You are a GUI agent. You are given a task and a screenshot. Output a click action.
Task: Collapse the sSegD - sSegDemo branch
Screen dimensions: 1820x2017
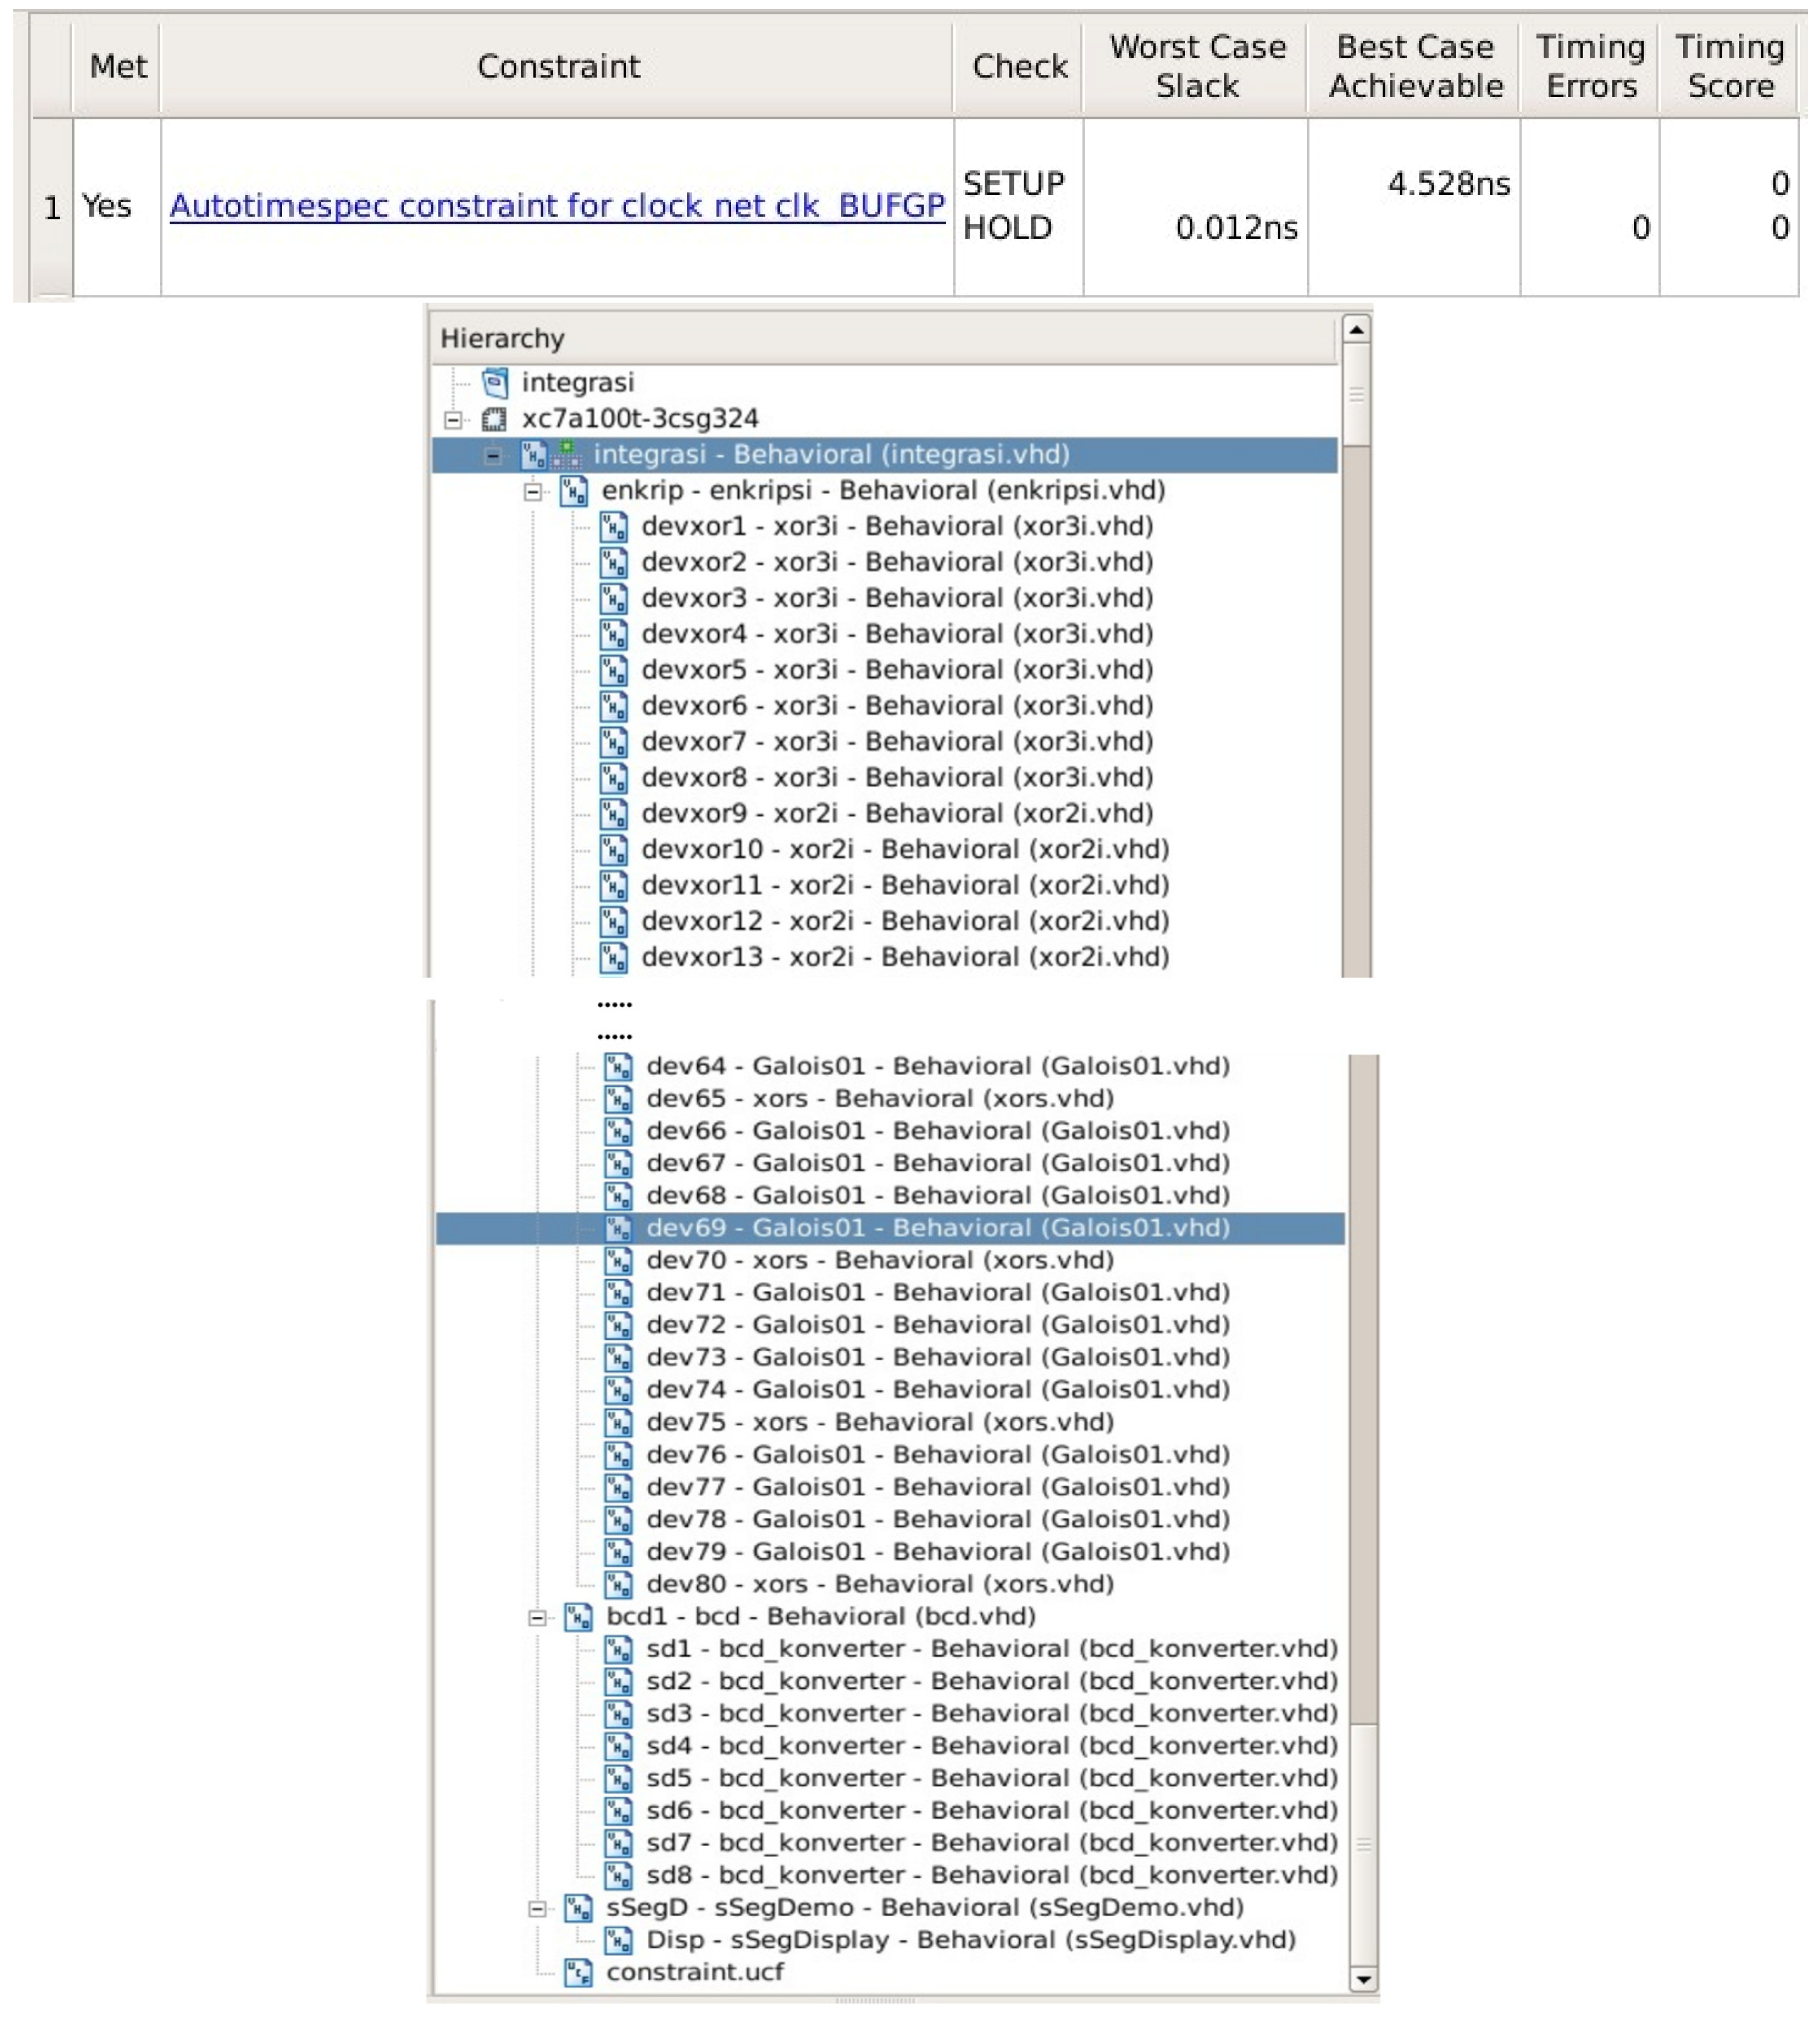point(538,1910)
